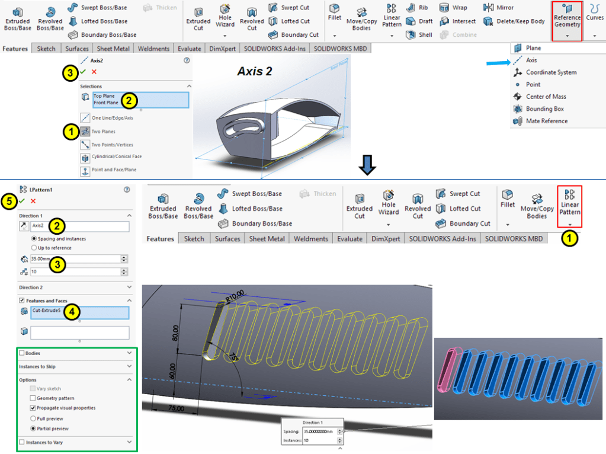Click the 35.00mm spacing input field

click(x=74, y=259)
